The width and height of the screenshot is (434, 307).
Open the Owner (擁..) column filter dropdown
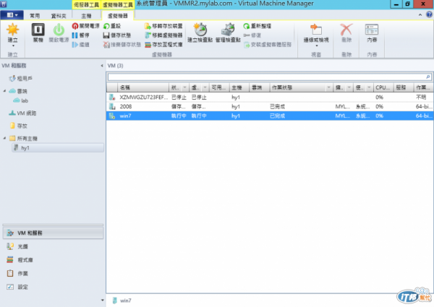[x=349, y=88]
